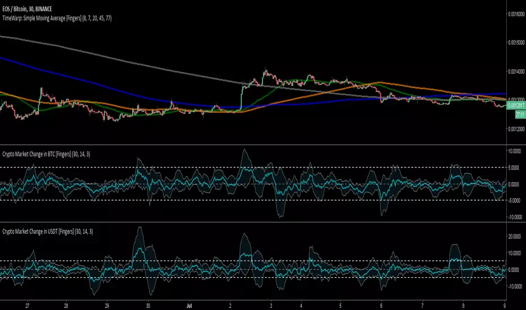Click date 30 on the time axis
Image resolution: width=526 pixels, height=310 pixels.
click(x=148, y=305)
